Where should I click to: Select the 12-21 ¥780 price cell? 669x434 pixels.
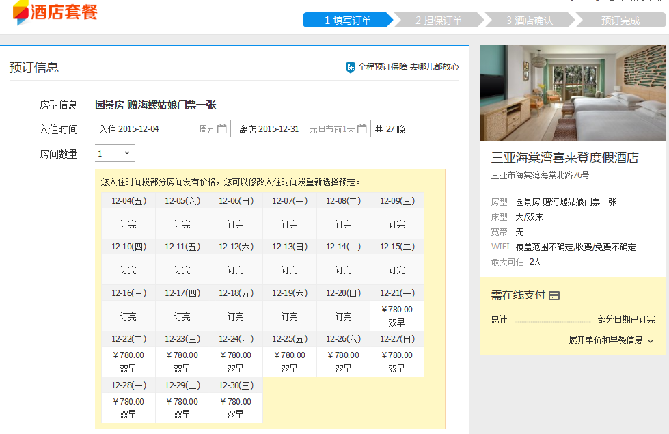(396, 316)
